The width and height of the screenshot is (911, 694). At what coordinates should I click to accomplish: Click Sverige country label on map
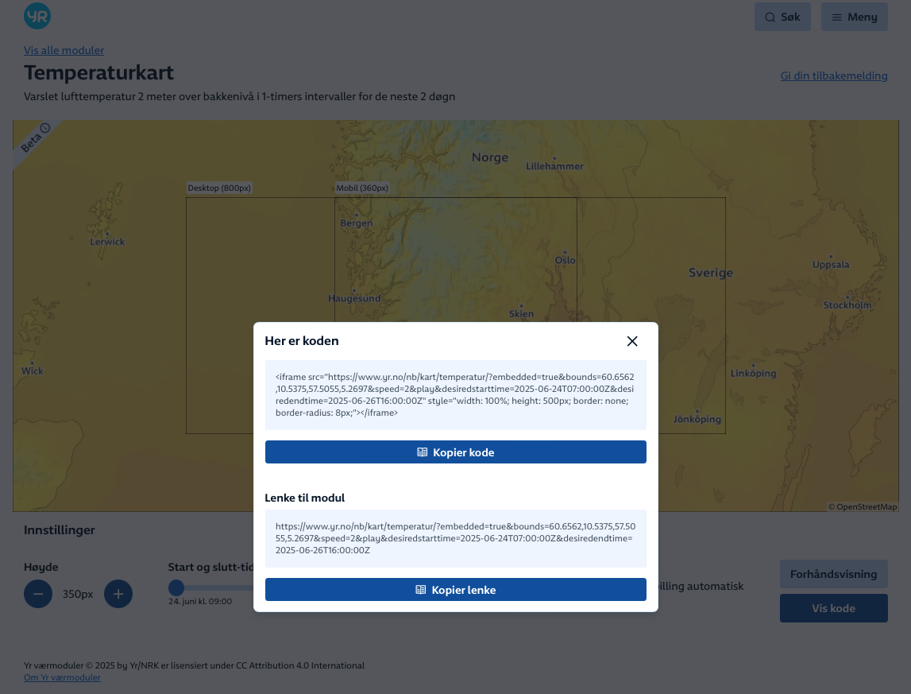pyautogui.click(x=711, y=273)
